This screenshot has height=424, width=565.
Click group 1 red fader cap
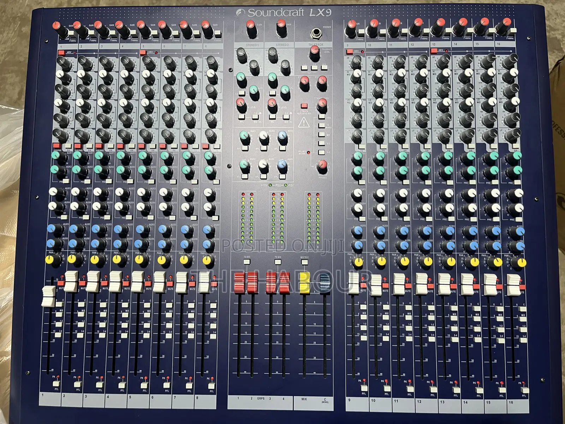239,283
